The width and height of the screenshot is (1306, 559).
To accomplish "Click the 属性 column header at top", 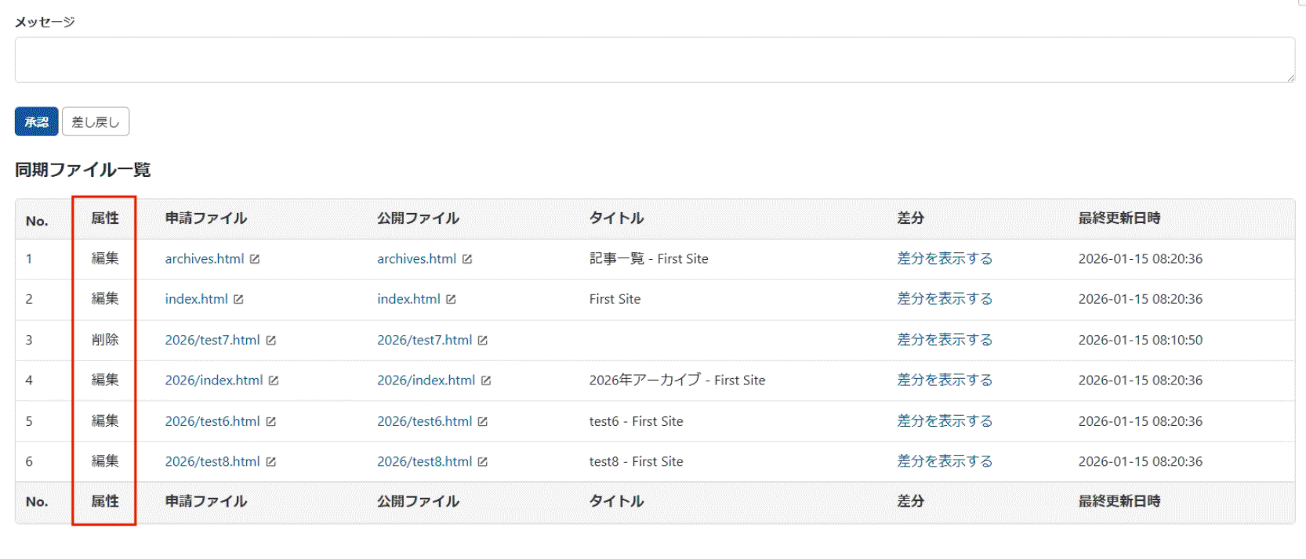I will (x=105, y=218).
